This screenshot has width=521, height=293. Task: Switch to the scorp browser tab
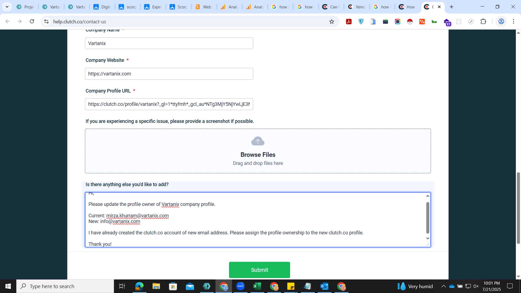(127, 7)
